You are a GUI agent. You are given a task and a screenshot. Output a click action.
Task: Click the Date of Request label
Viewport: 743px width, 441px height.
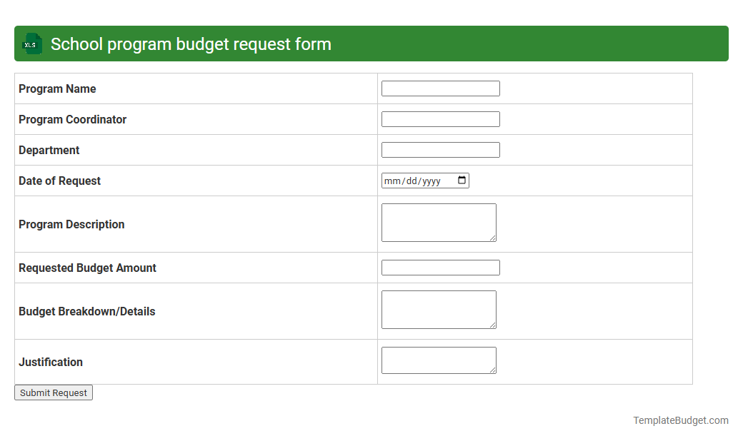point(59,181)
